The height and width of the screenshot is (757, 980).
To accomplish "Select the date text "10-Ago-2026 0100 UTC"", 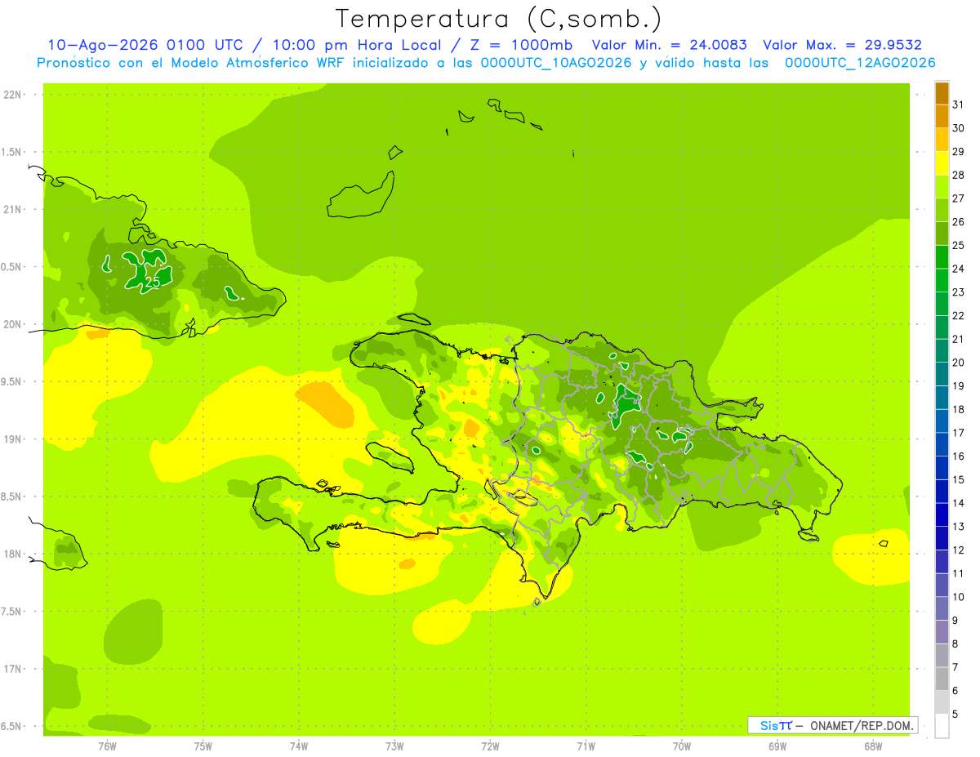I will (145, 46).
